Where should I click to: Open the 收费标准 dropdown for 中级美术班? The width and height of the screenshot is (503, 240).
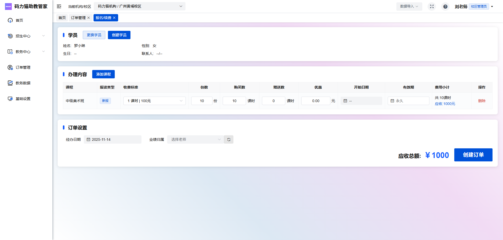pos(155,101)
